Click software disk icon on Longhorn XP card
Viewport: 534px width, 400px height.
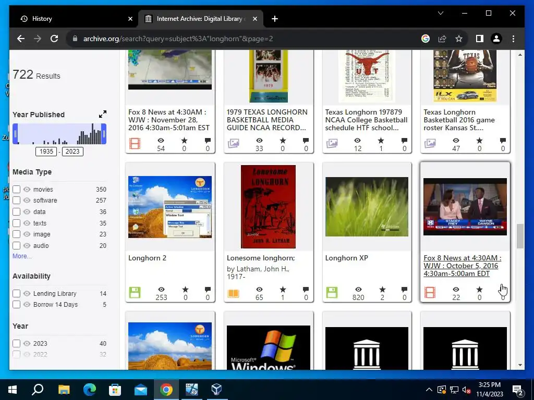(x=332, y=293)
